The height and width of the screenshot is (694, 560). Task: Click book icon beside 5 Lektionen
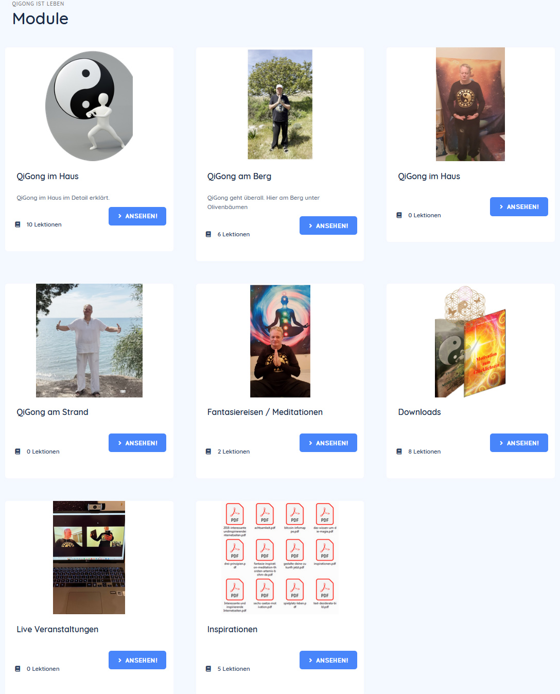[208, 669]
